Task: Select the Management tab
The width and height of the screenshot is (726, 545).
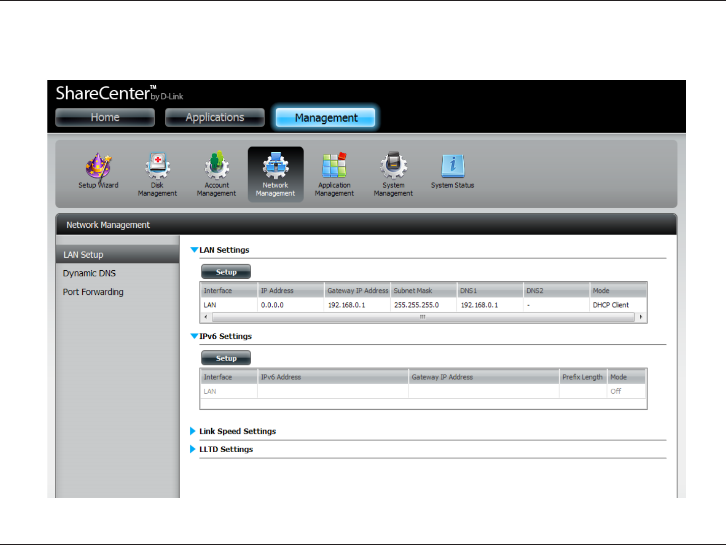Action: 326,117
